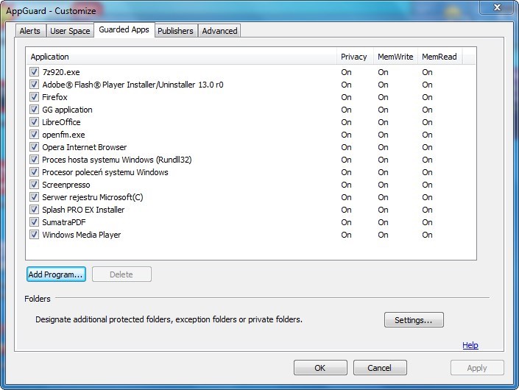Uncheck the Firefox checkbox
The height and width of the screenshot is (390, 519).
point(34,97)
